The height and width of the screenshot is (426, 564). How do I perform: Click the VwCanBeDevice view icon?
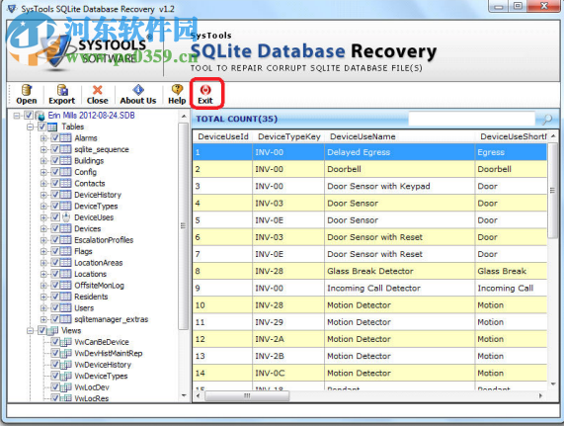[66, 342]
